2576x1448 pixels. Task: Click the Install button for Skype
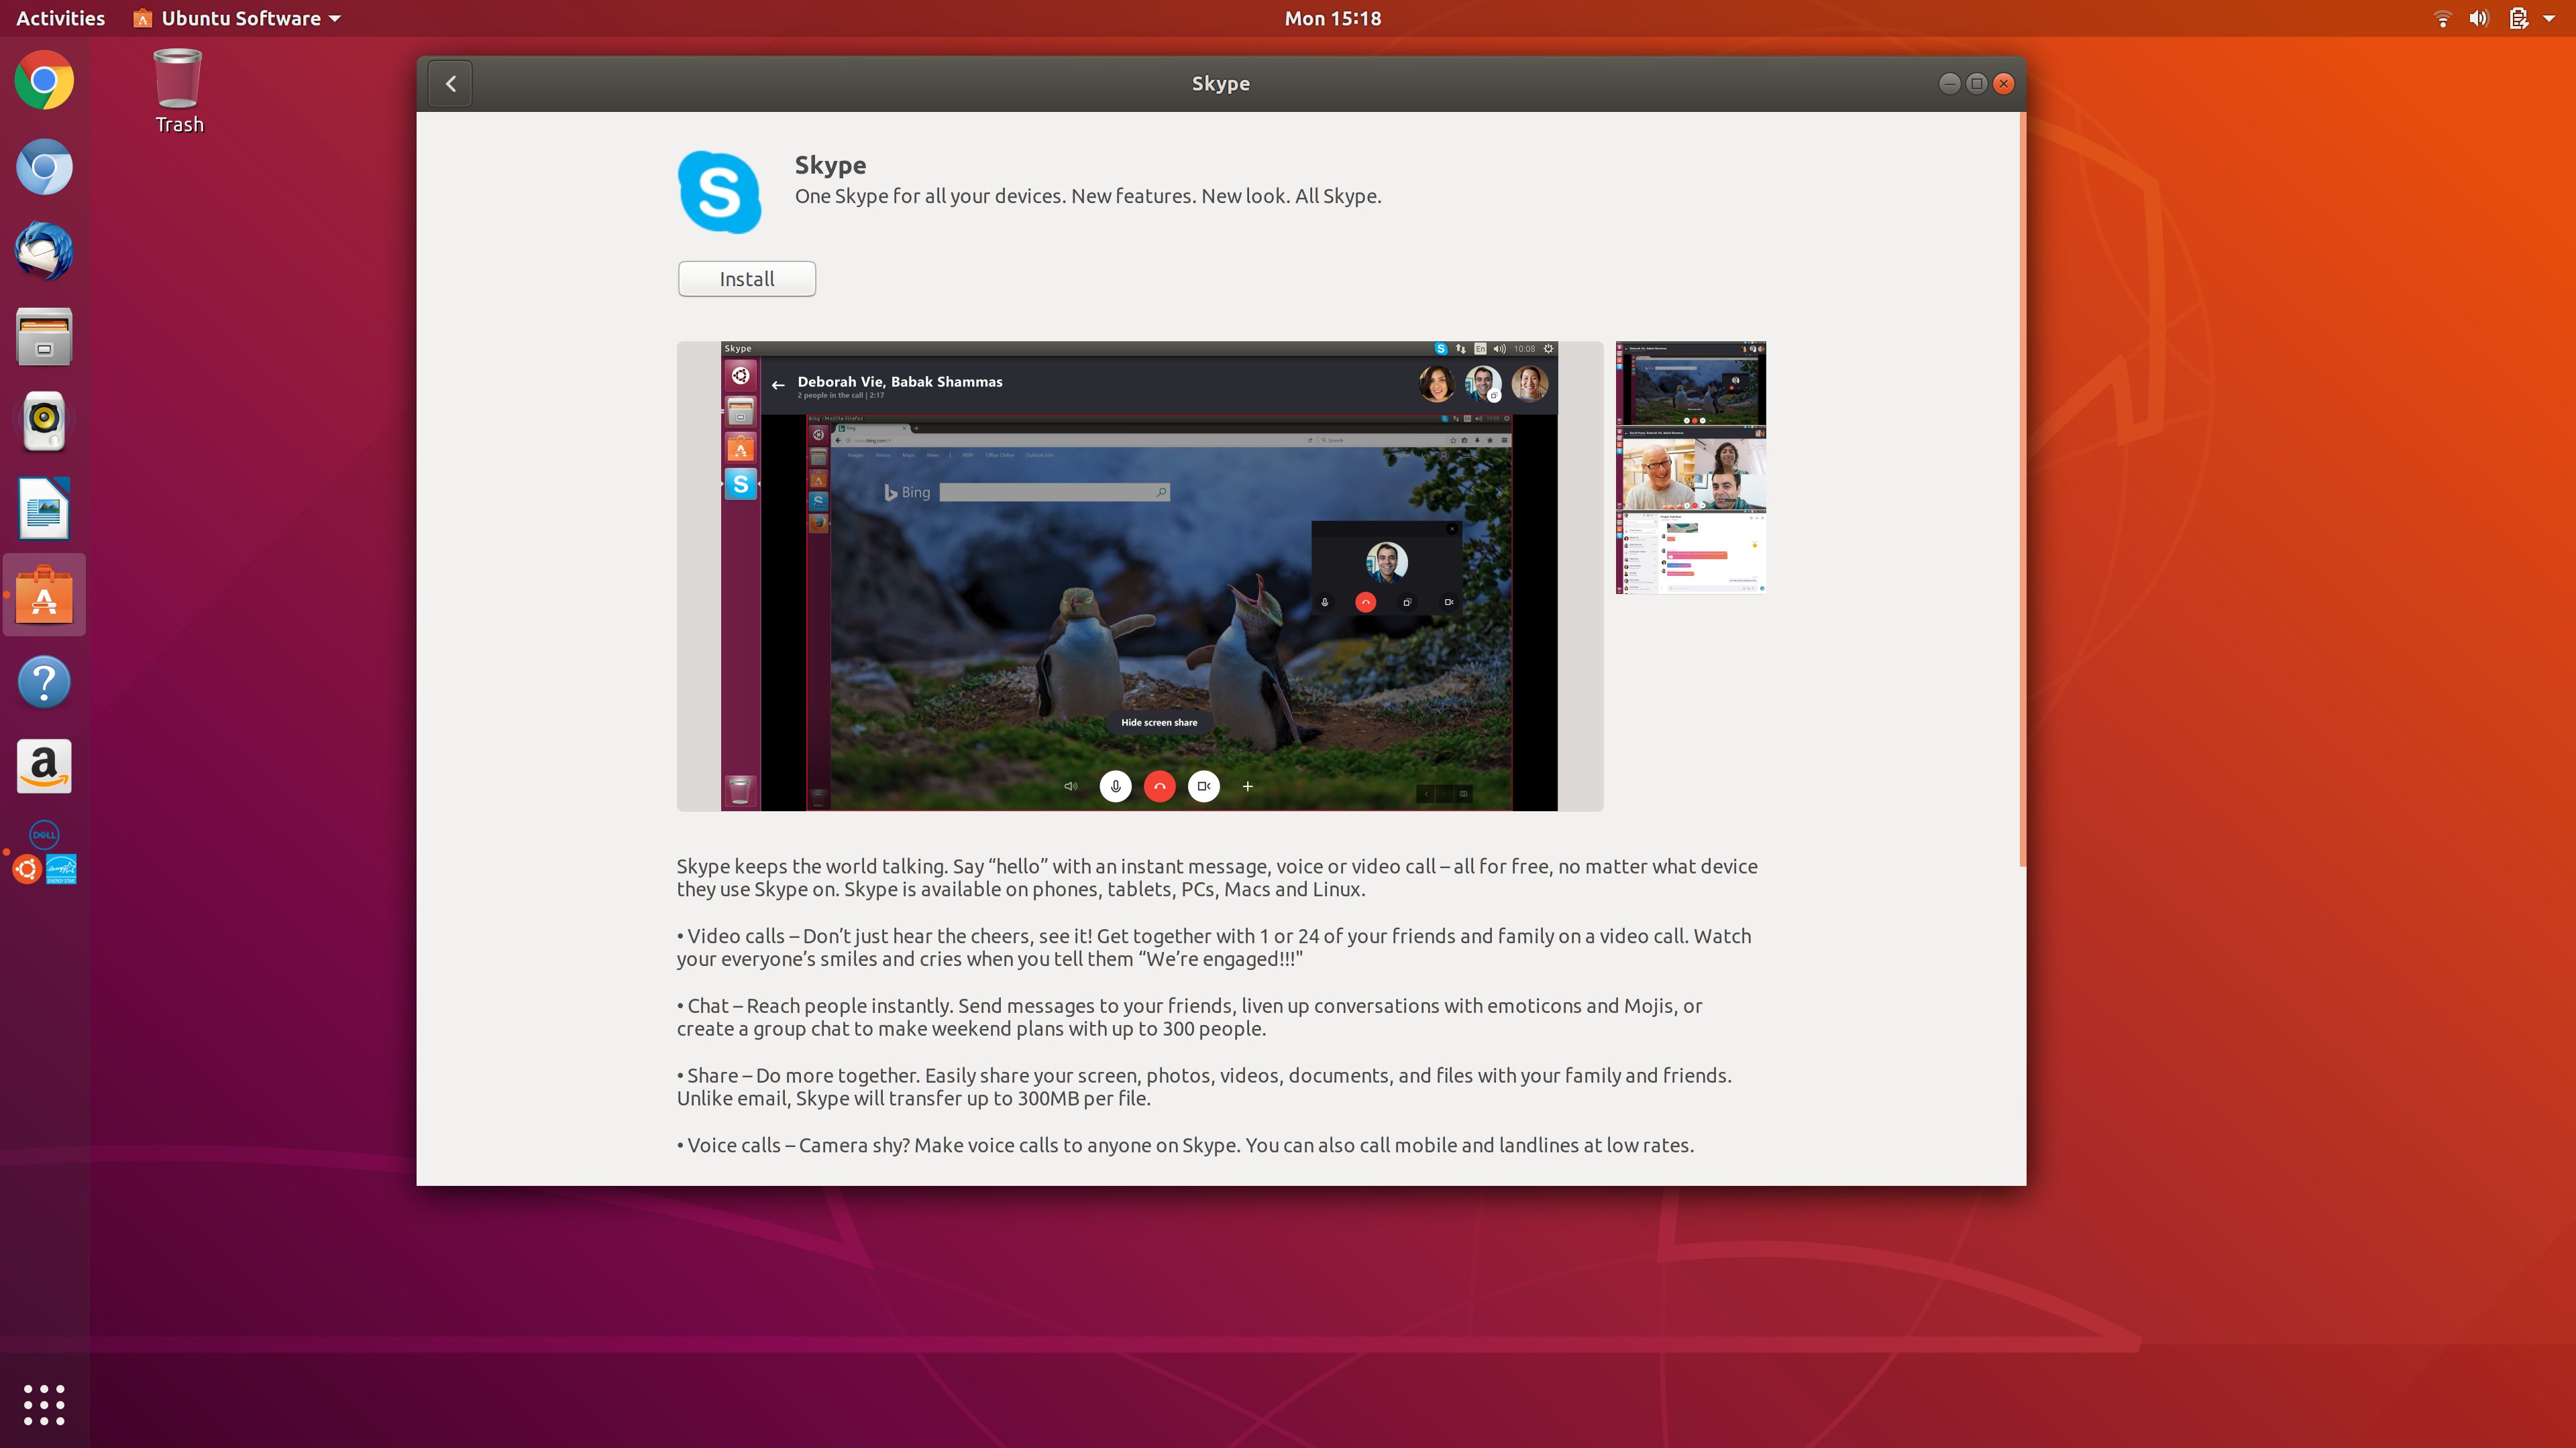pos(746,279)
